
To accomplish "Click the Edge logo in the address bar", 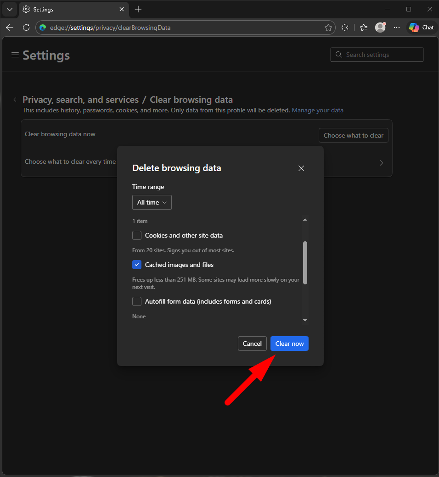I will [x=43, y=28].
